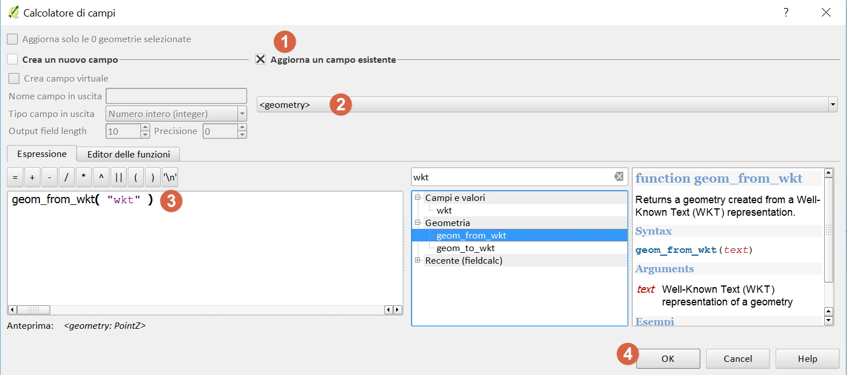Screen dimensions: 847x375
Task: Expand the Recente (fieldcalc) group
Action: [418, 260]
